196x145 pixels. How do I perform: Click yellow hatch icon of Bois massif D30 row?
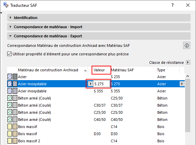10,134
